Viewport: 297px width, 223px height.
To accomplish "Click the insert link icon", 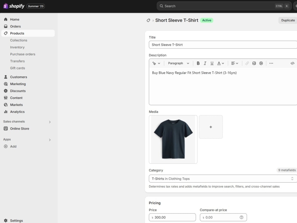I will coord(247,63).
